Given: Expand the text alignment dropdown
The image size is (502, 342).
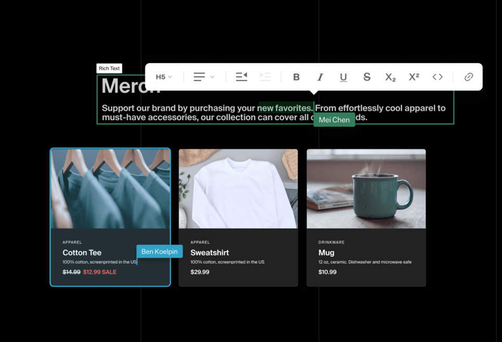Looking at the screenshot, I should pyautogui.click(x=204, y=77).
